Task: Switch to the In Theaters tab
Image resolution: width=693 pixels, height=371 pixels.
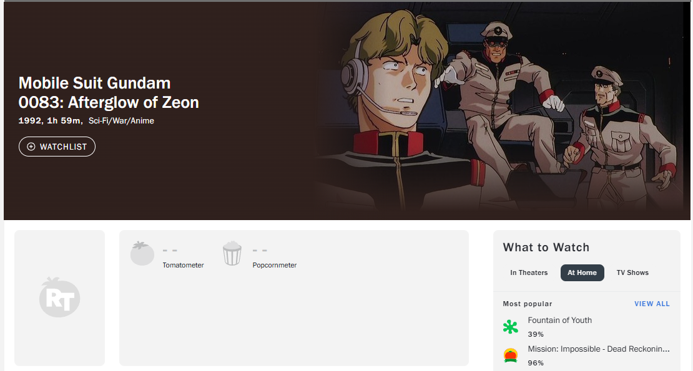Action: click(x=529, y=272)
